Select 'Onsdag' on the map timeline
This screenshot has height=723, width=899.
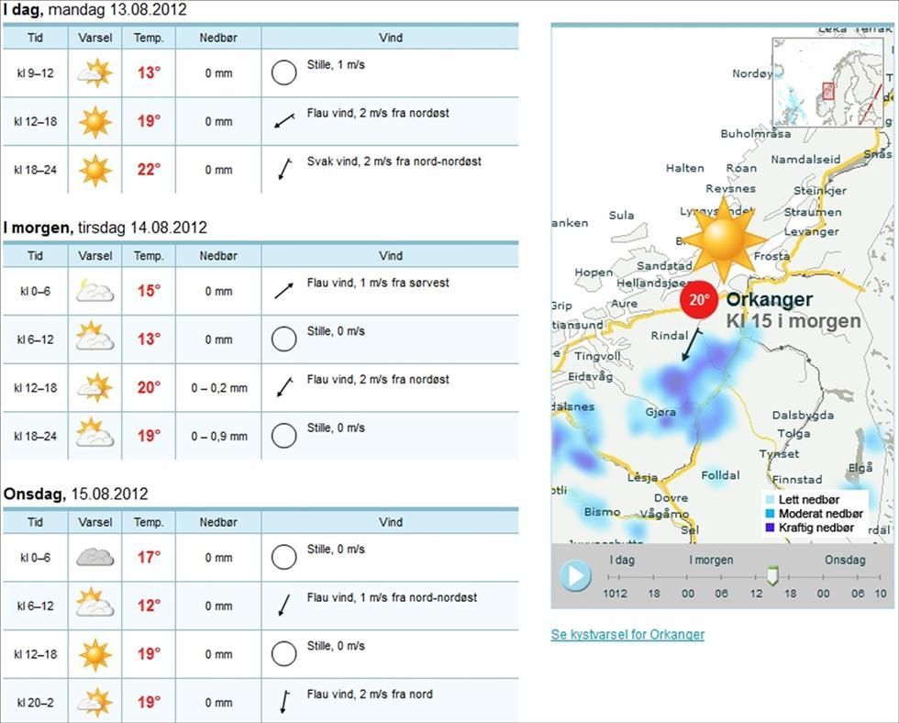click(844, 561)
